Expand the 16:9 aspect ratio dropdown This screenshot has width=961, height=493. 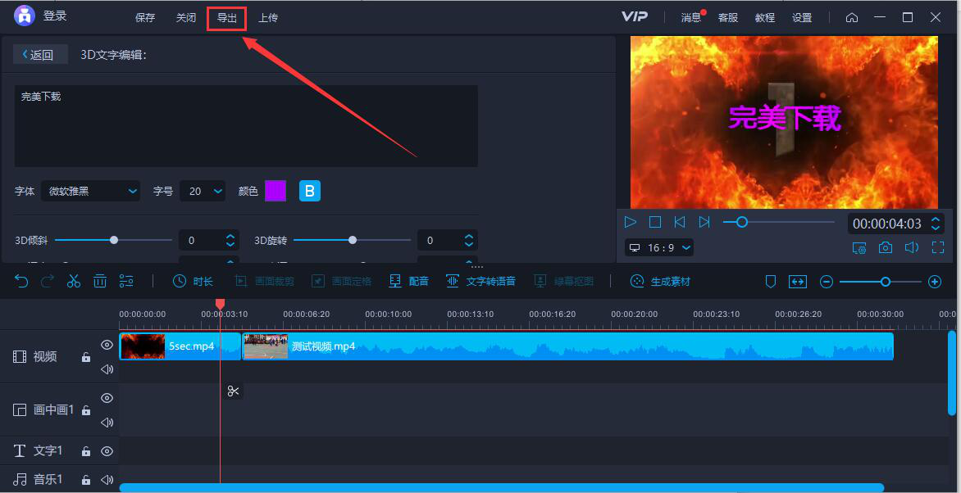point(659,247)
